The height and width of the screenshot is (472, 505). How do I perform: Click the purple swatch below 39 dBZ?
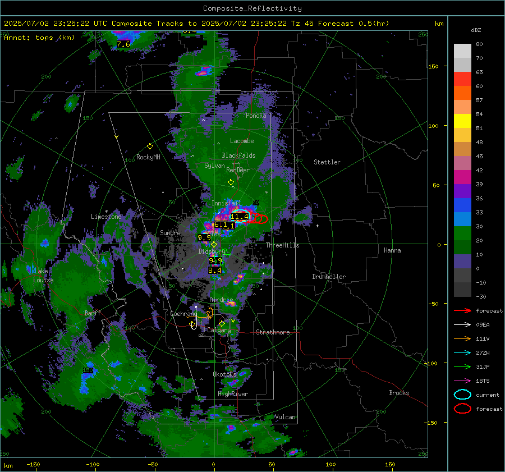pyautogui.click(x=462, y=191)
